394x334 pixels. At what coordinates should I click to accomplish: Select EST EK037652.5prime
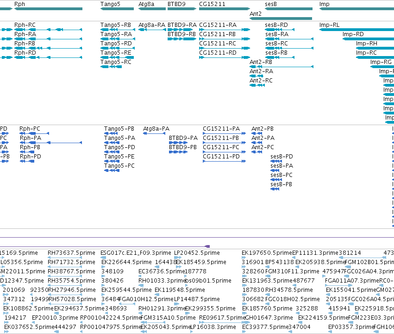(6, 332)
